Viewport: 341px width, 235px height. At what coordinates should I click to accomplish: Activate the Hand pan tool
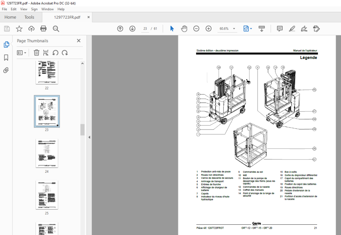(184, 29)
